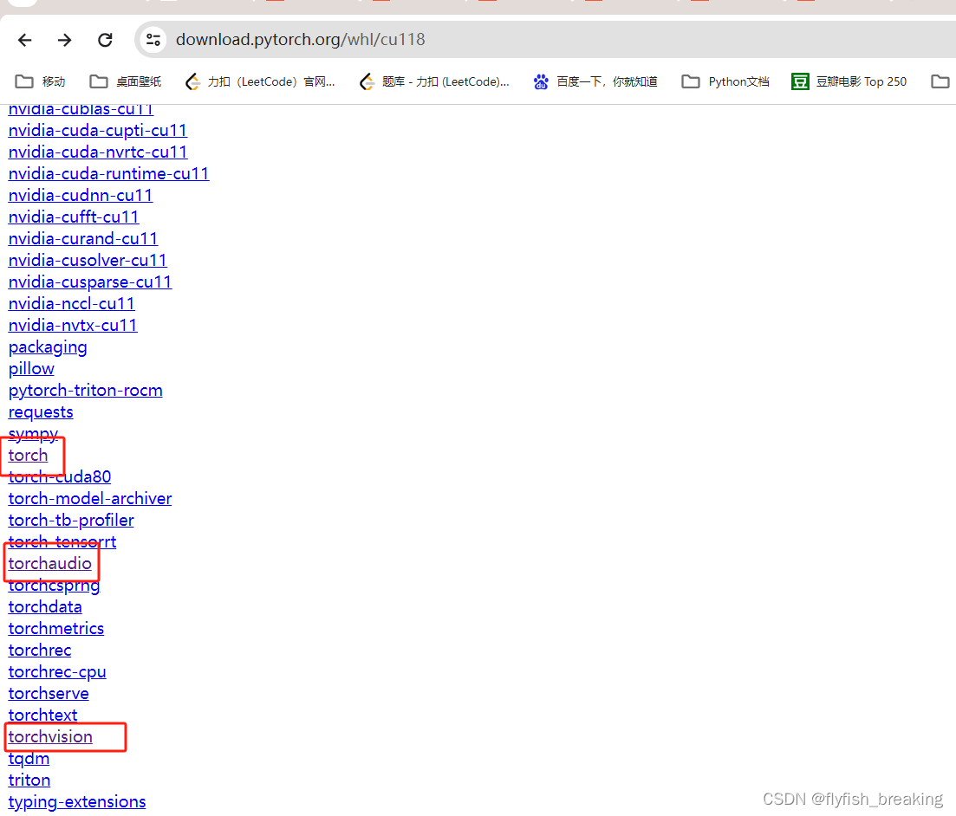
Task: Open the torchrec-cpu link
Action: [57, 672]
